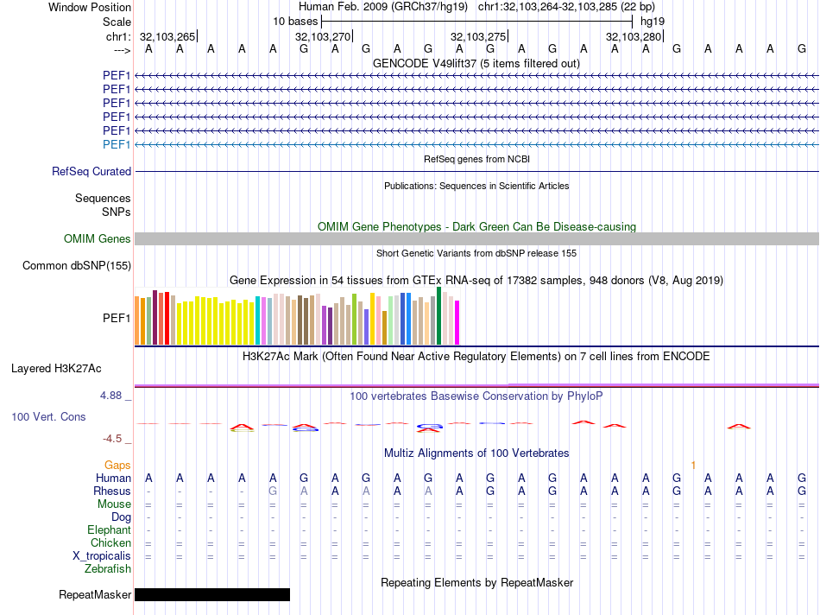Click the hg19 label on scale bar

pyautogui.click(x=653, y=22)
